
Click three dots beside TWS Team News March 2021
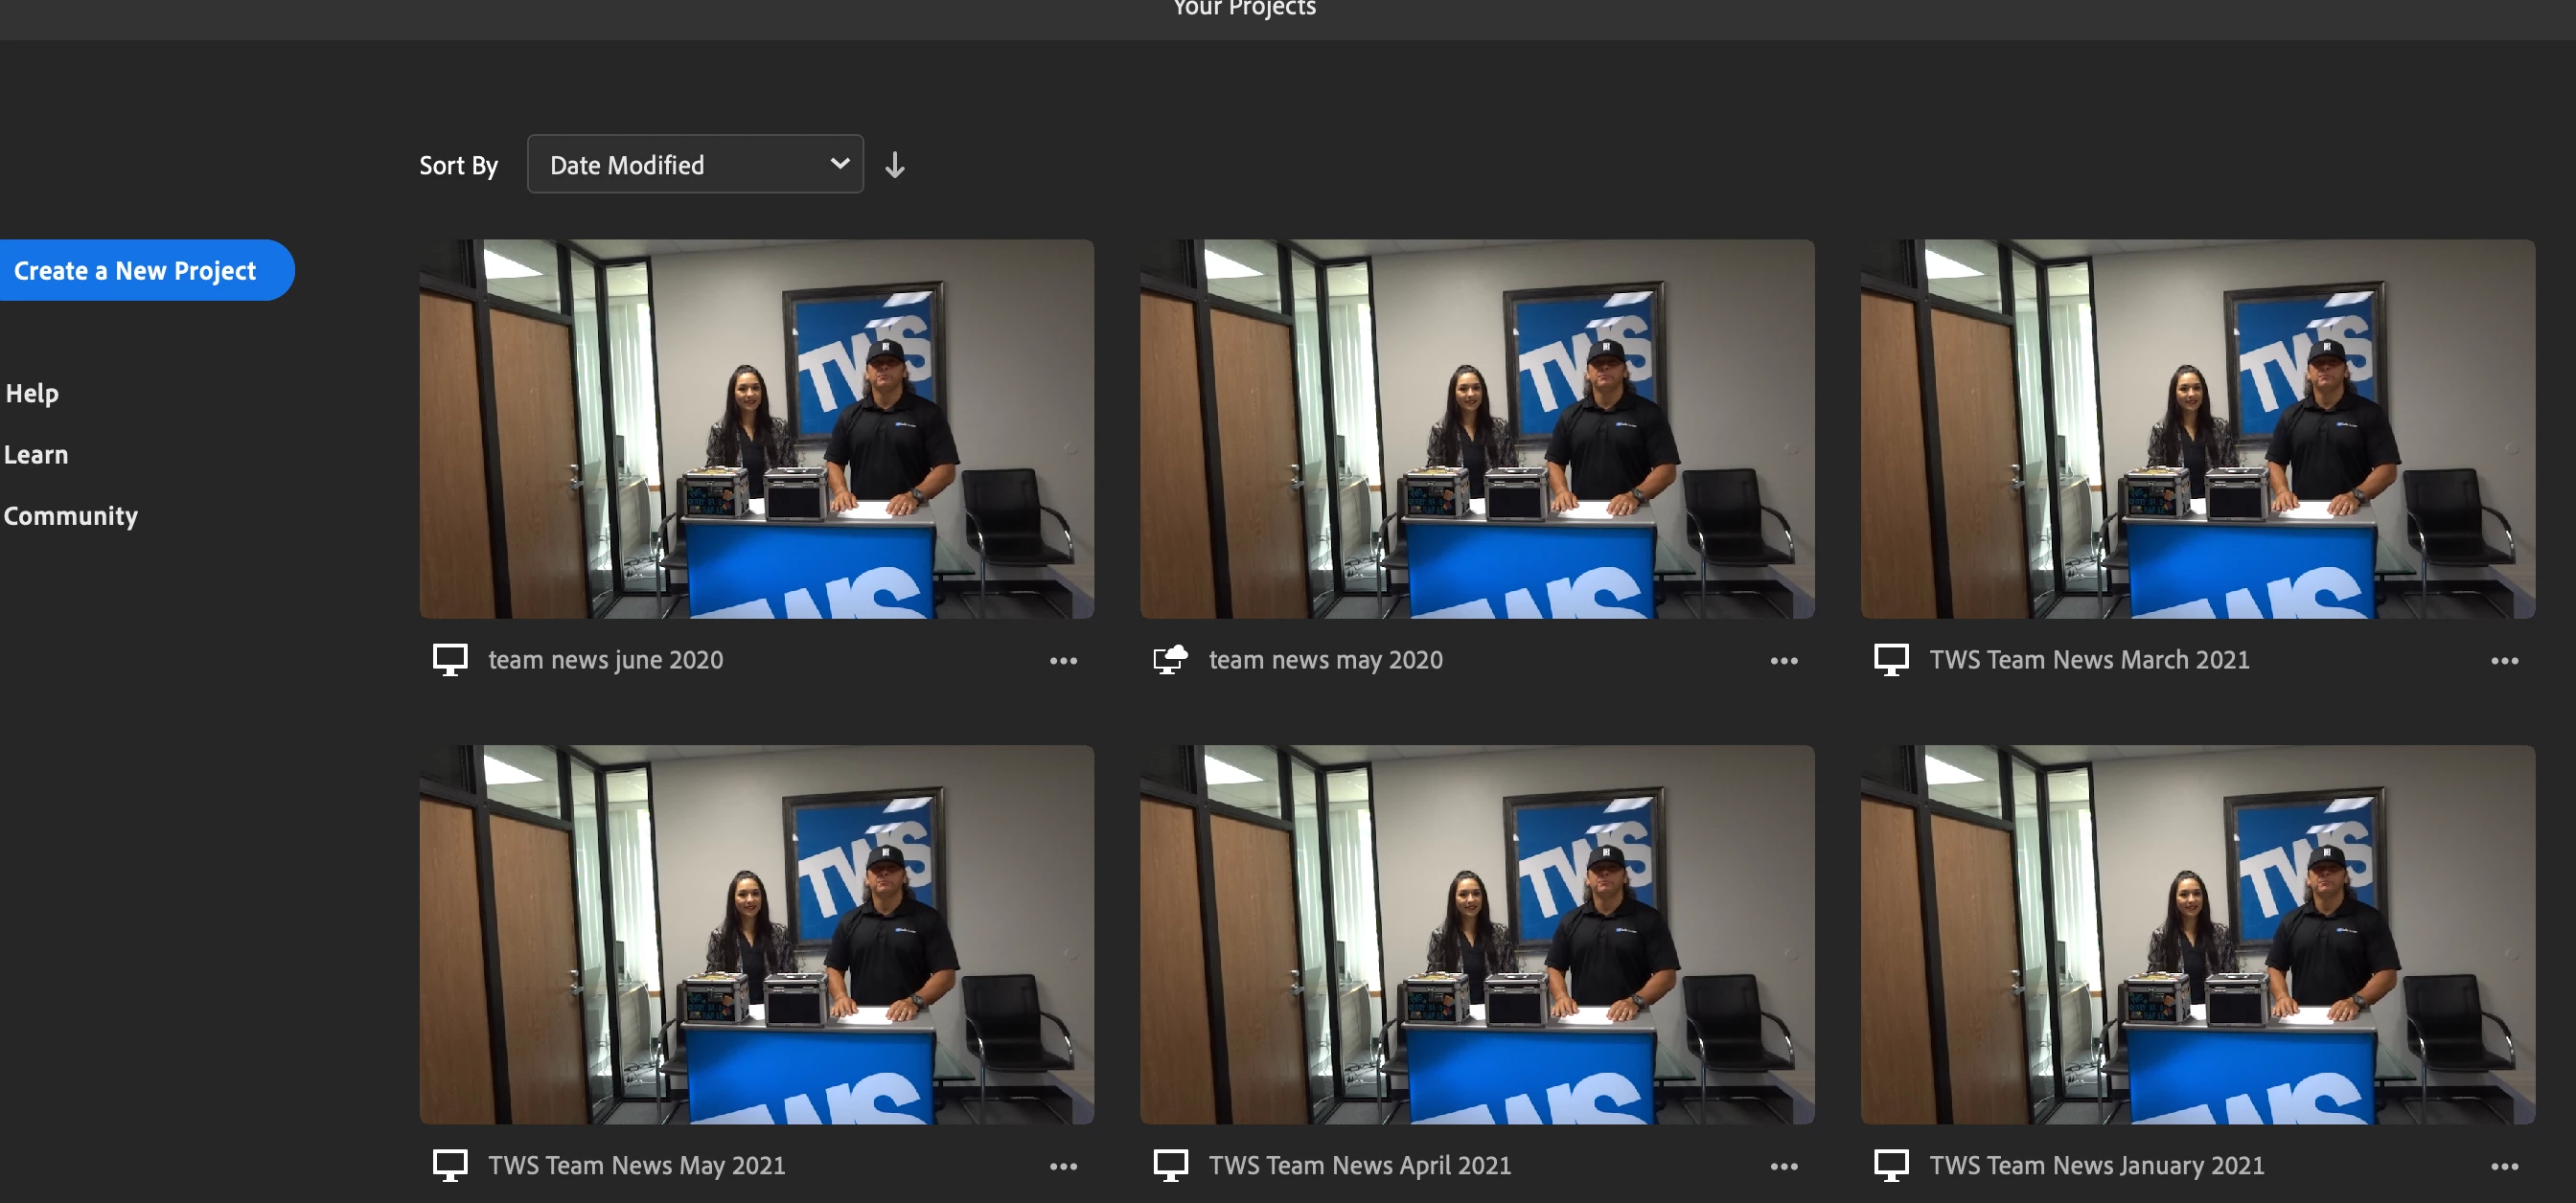click(2504, 661)
